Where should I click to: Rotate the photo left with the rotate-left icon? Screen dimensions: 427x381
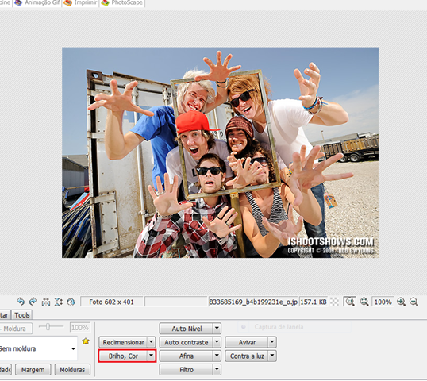point(21,302)
